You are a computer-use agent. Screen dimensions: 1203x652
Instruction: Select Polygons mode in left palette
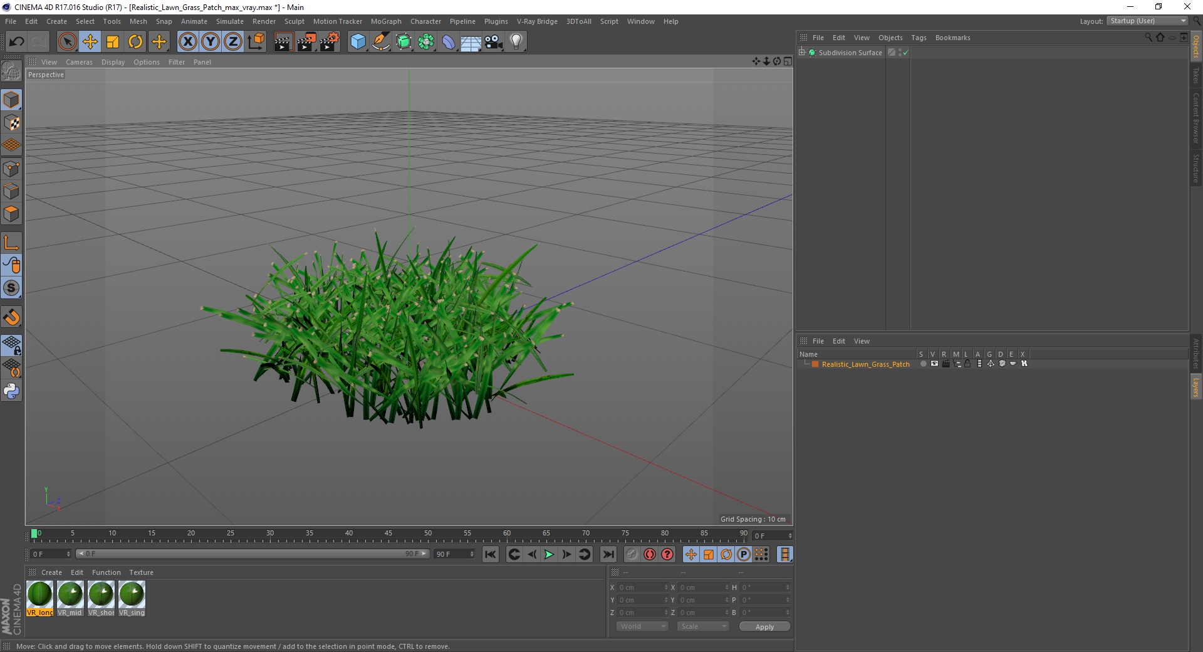(x=11, y=214)
